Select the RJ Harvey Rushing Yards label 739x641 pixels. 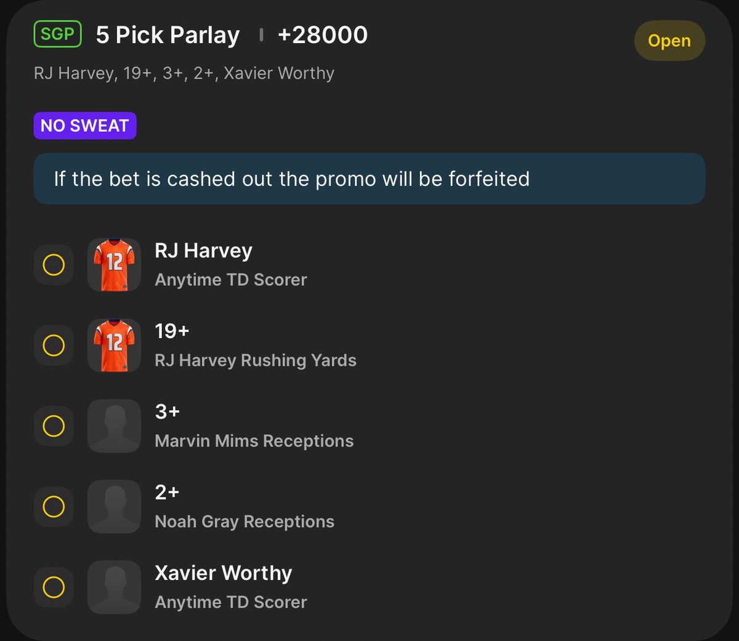coord(256,360)
